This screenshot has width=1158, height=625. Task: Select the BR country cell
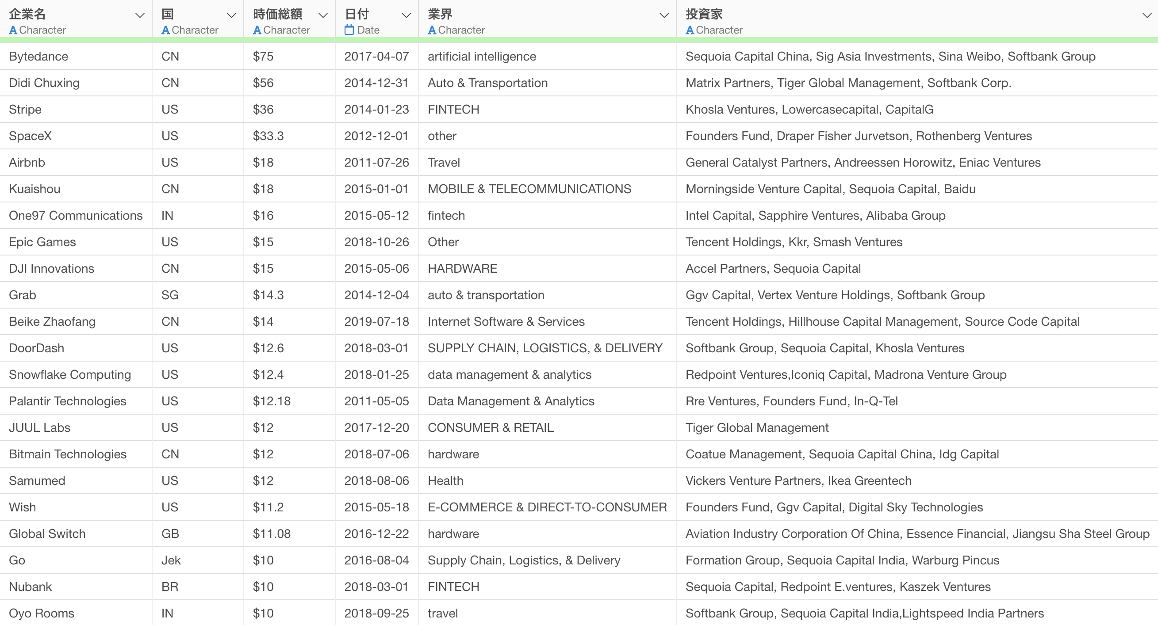click(198, 587)
